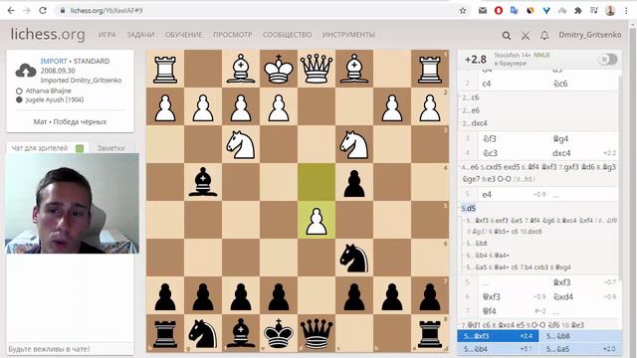
Task: Open the ПРОСМОТР menu
Action: 233,35
